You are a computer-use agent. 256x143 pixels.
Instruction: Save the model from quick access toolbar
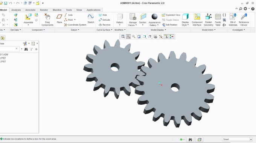click(x=6, y=3)
